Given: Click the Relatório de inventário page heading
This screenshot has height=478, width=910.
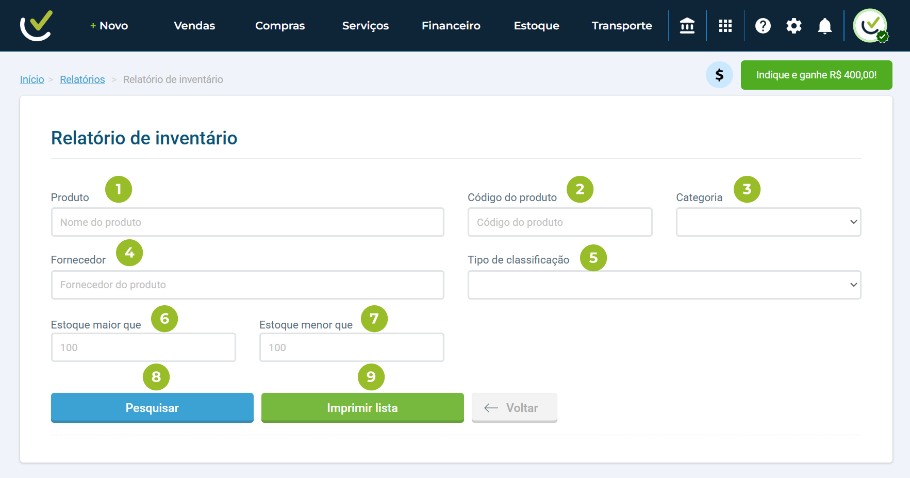Looking at the screenshot, I should 144,138.
